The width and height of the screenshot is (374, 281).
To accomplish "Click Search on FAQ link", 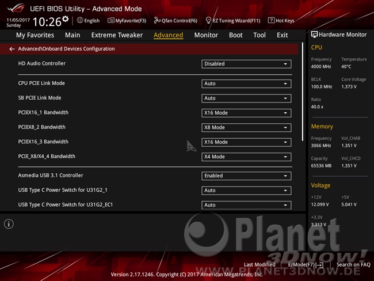I will 353,264.
